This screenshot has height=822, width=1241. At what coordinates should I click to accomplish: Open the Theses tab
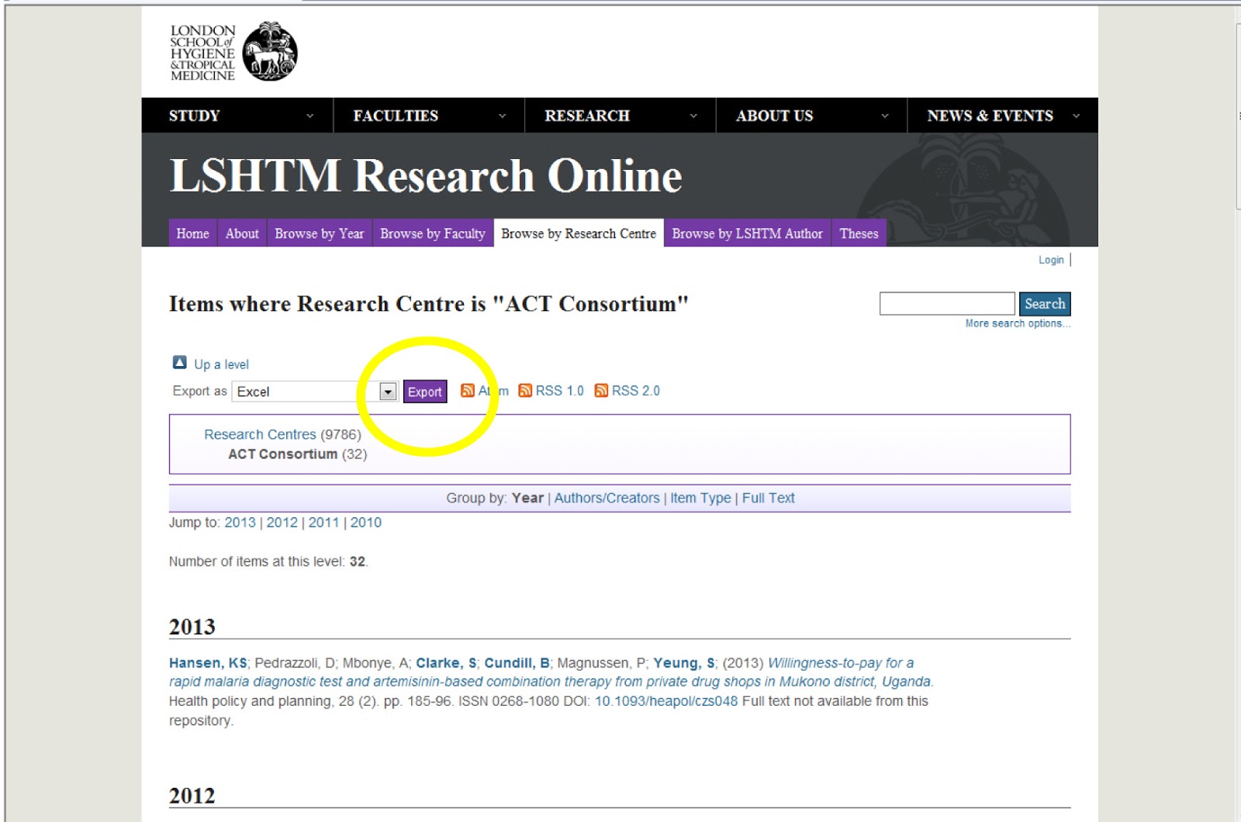(x=859, y=233)
